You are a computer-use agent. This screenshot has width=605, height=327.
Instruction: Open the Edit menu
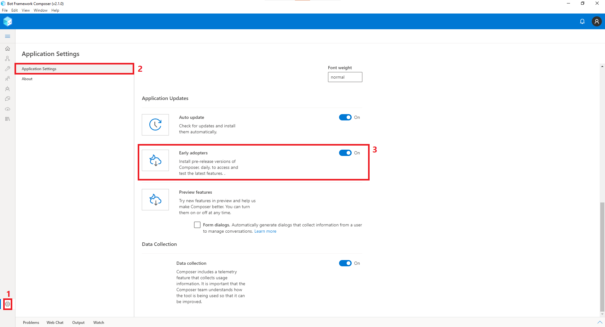click(14, 10)
